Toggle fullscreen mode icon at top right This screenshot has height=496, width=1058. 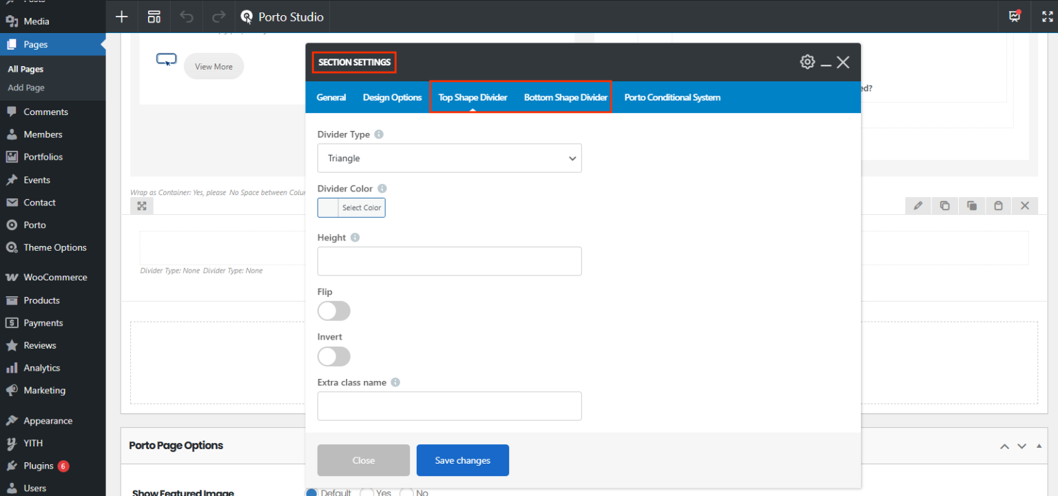pyautogui.click(x=1047, y=17)
